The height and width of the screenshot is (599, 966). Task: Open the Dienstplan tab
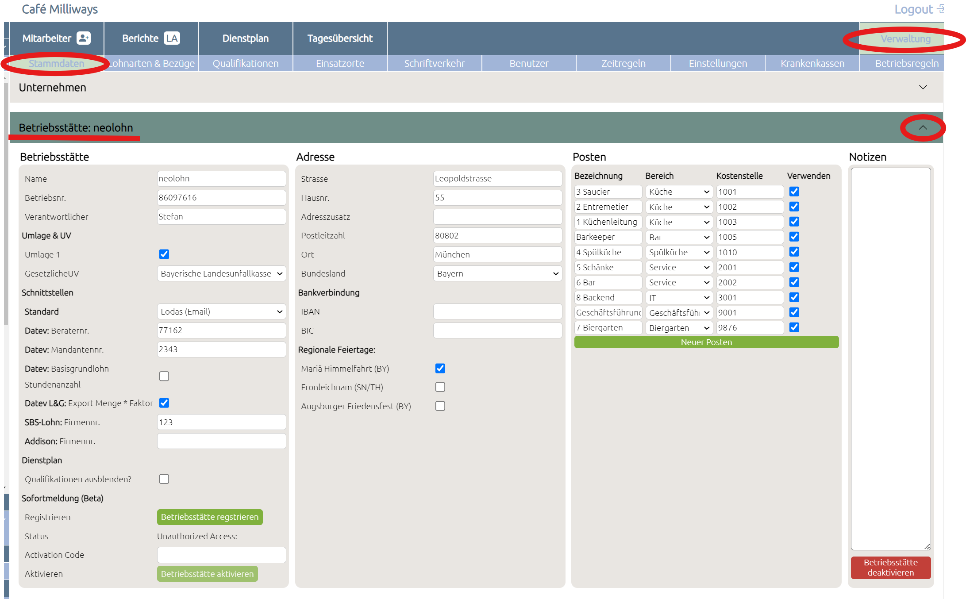click(x=246, y=38)
